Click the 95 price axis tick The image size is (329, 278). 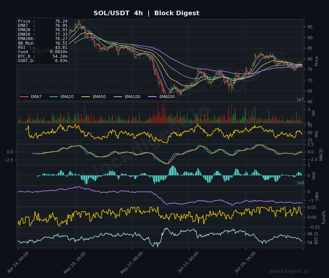click(x=310, y=27)
